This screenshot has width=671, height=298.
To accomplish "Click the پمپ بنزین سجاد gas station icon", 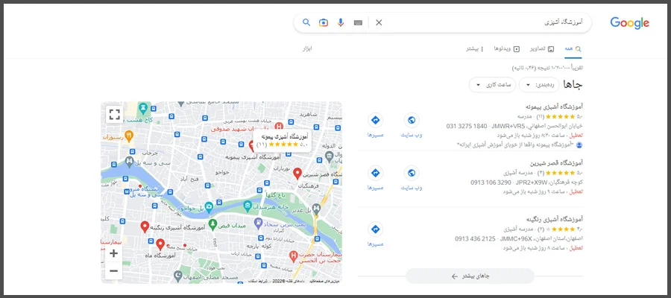I will tap(258, 223).
